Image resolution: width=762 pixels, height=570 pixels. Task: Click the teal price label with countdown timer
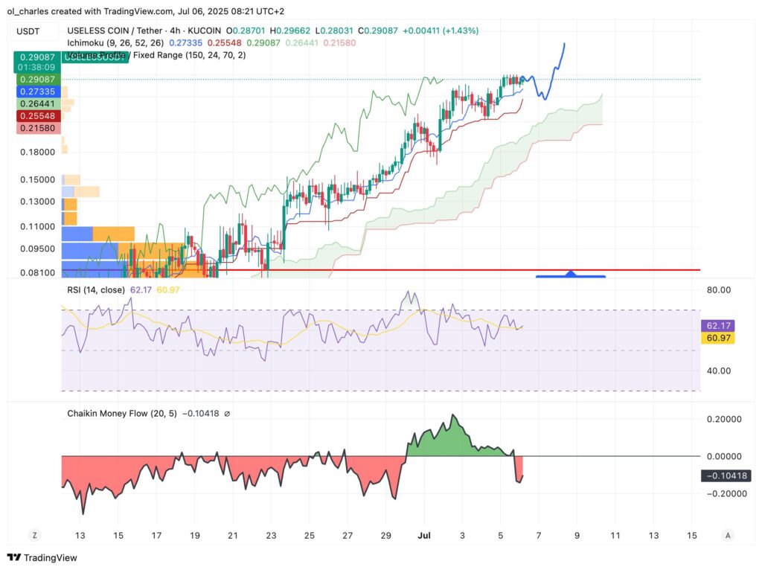point(39,61)
